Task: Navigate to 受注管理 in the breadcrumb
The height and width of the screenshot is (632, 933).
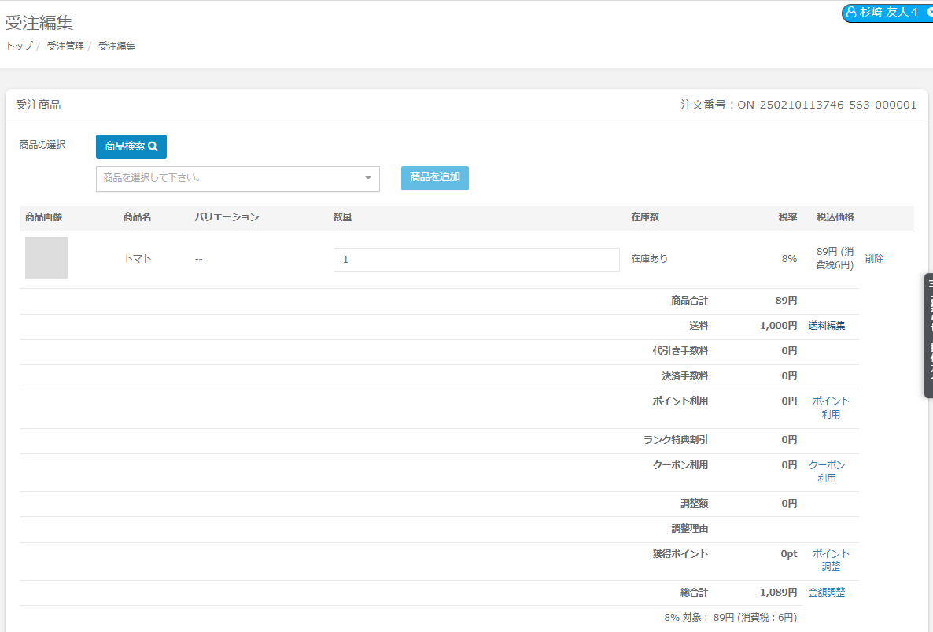Action: [x=65, y=46]
